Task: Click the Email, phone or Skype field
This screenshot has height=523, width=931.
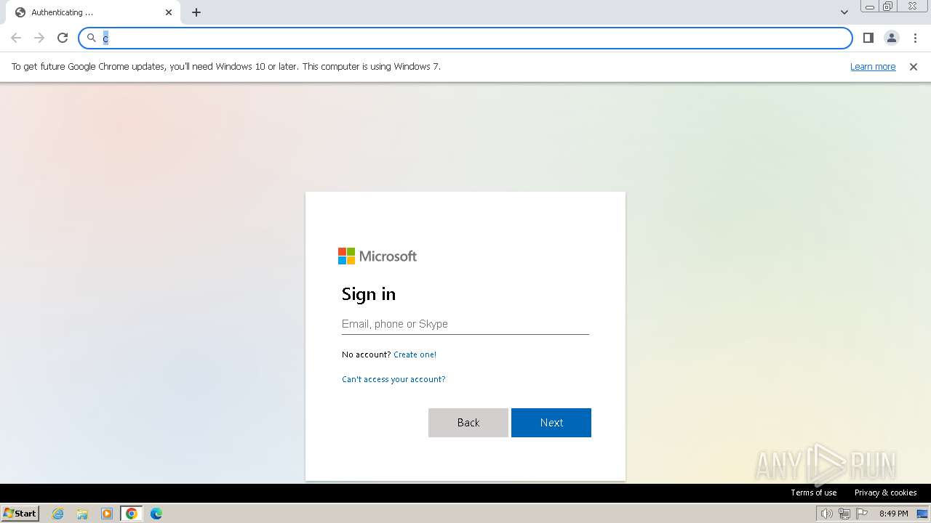Action: (465, 324)
